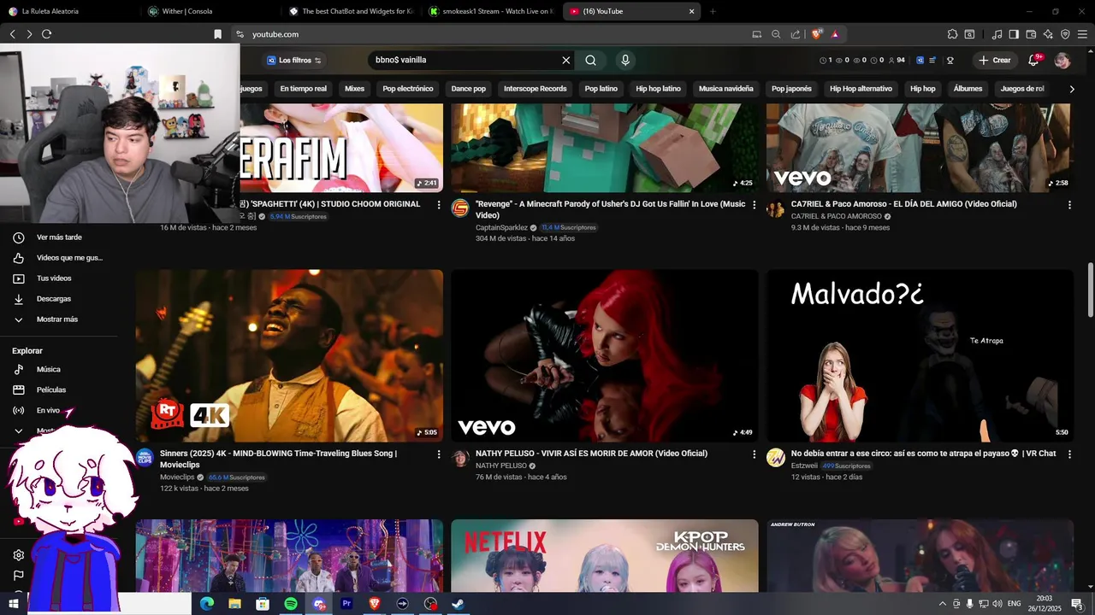Screen dimensions: 1095x615
Task: Open the Leo AI sparkle icon
Action: [1048, 34]
